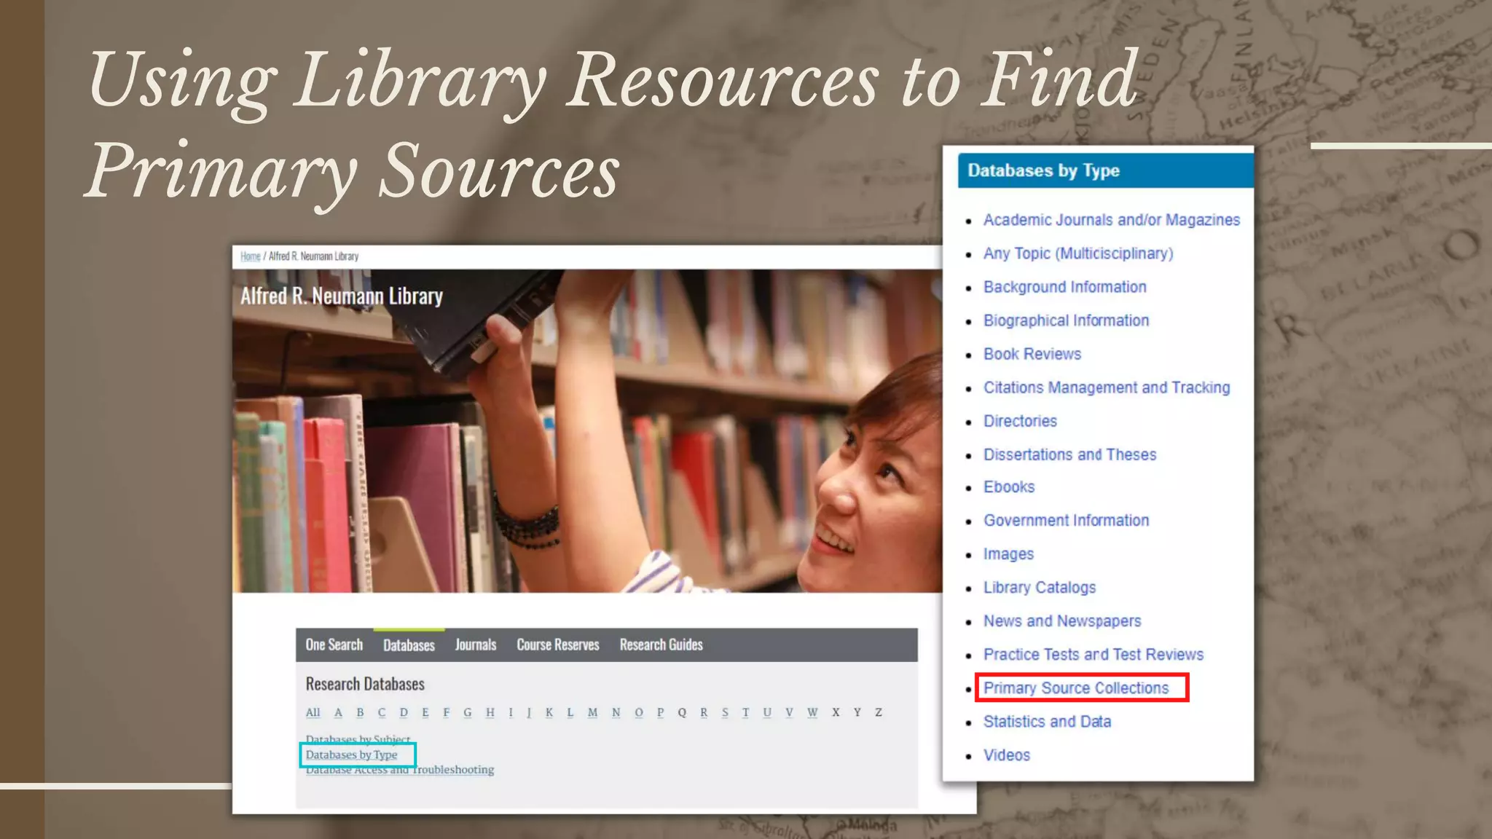This screenshot has width=1492, height=839.
Task: Open the Background Information link
Action: click(x=1064, y=287)
